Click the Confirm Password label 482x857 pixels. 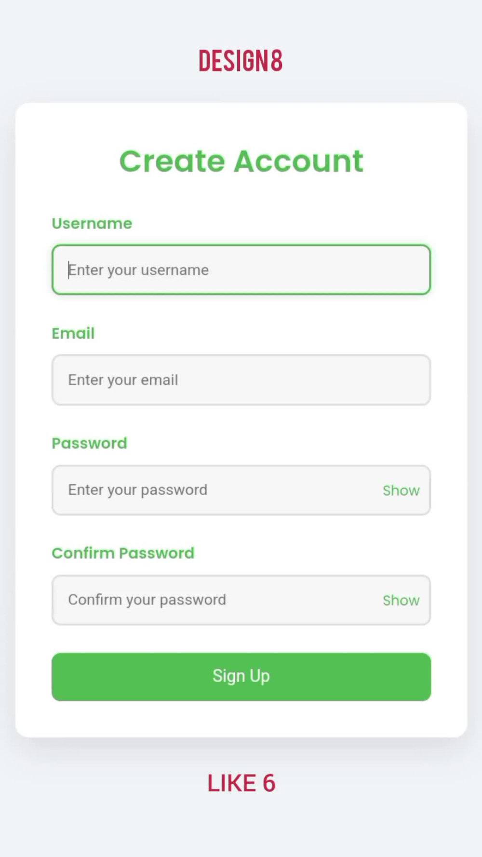(x=123, y=553)
